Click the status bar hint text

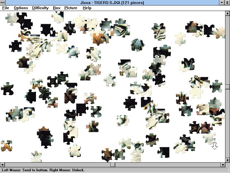click(x=43, y=170)
